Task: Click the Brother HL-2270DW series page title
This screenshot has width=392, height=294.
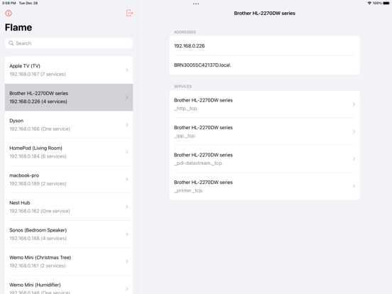Action: (264, 13)
